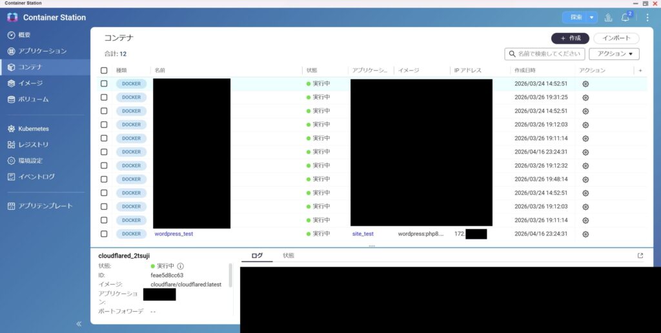Sort by the 名前 column header
The height and width of the screenshot is (333, 661).
[160, 70]
